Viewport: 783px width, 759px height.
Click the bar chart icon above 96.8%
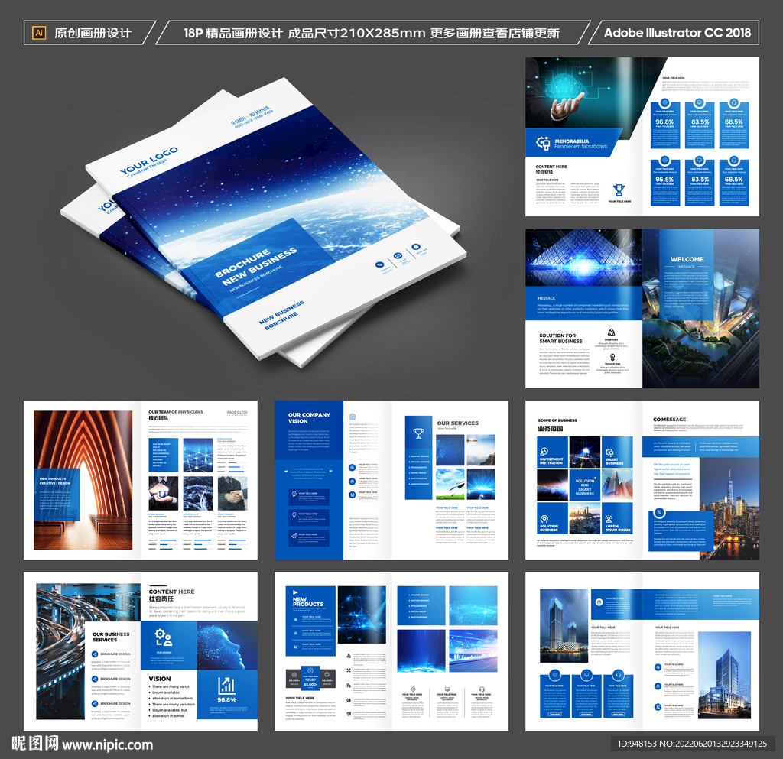[226, 686]
